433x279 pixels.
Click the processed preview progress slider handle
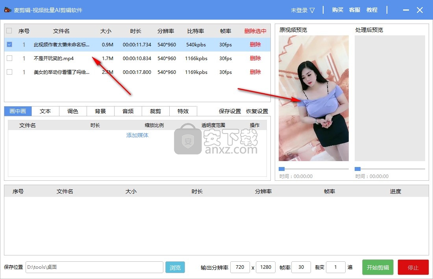357,169
